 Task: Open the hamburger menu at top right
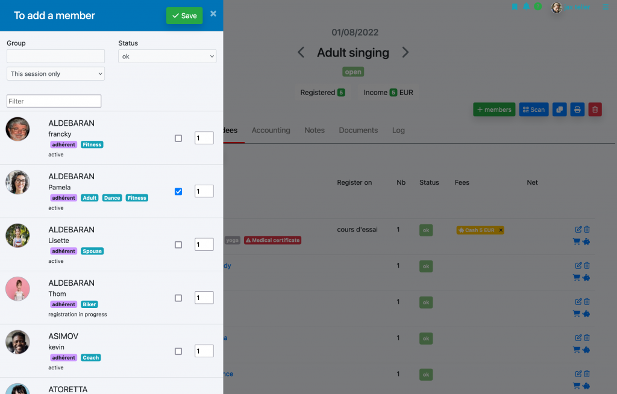click(x=606, y=7)
